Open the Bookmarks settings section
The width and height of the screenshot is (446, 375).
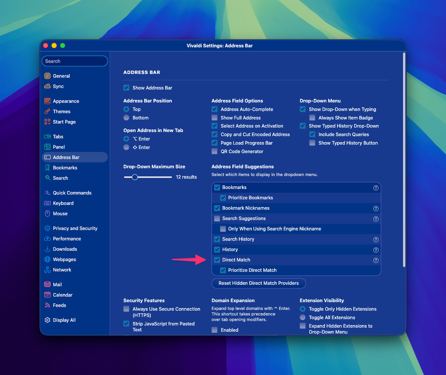(x=65, y=168)
